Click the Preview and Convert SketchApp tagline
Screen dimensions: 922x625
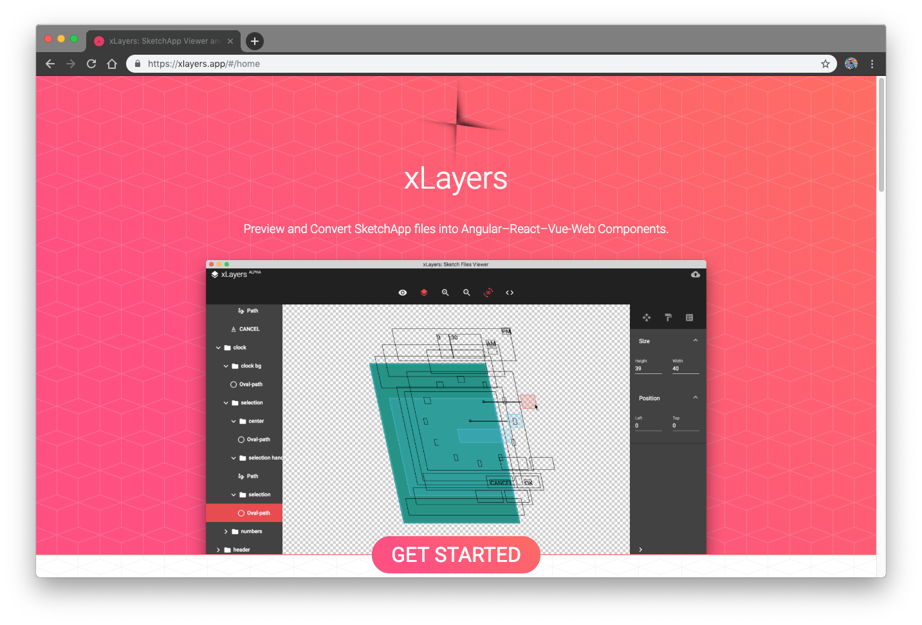[x=456, y=229]
